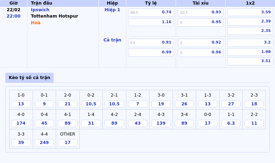Click the Hiệp 1 period label
275x163 pixels.
coord(112,10)
